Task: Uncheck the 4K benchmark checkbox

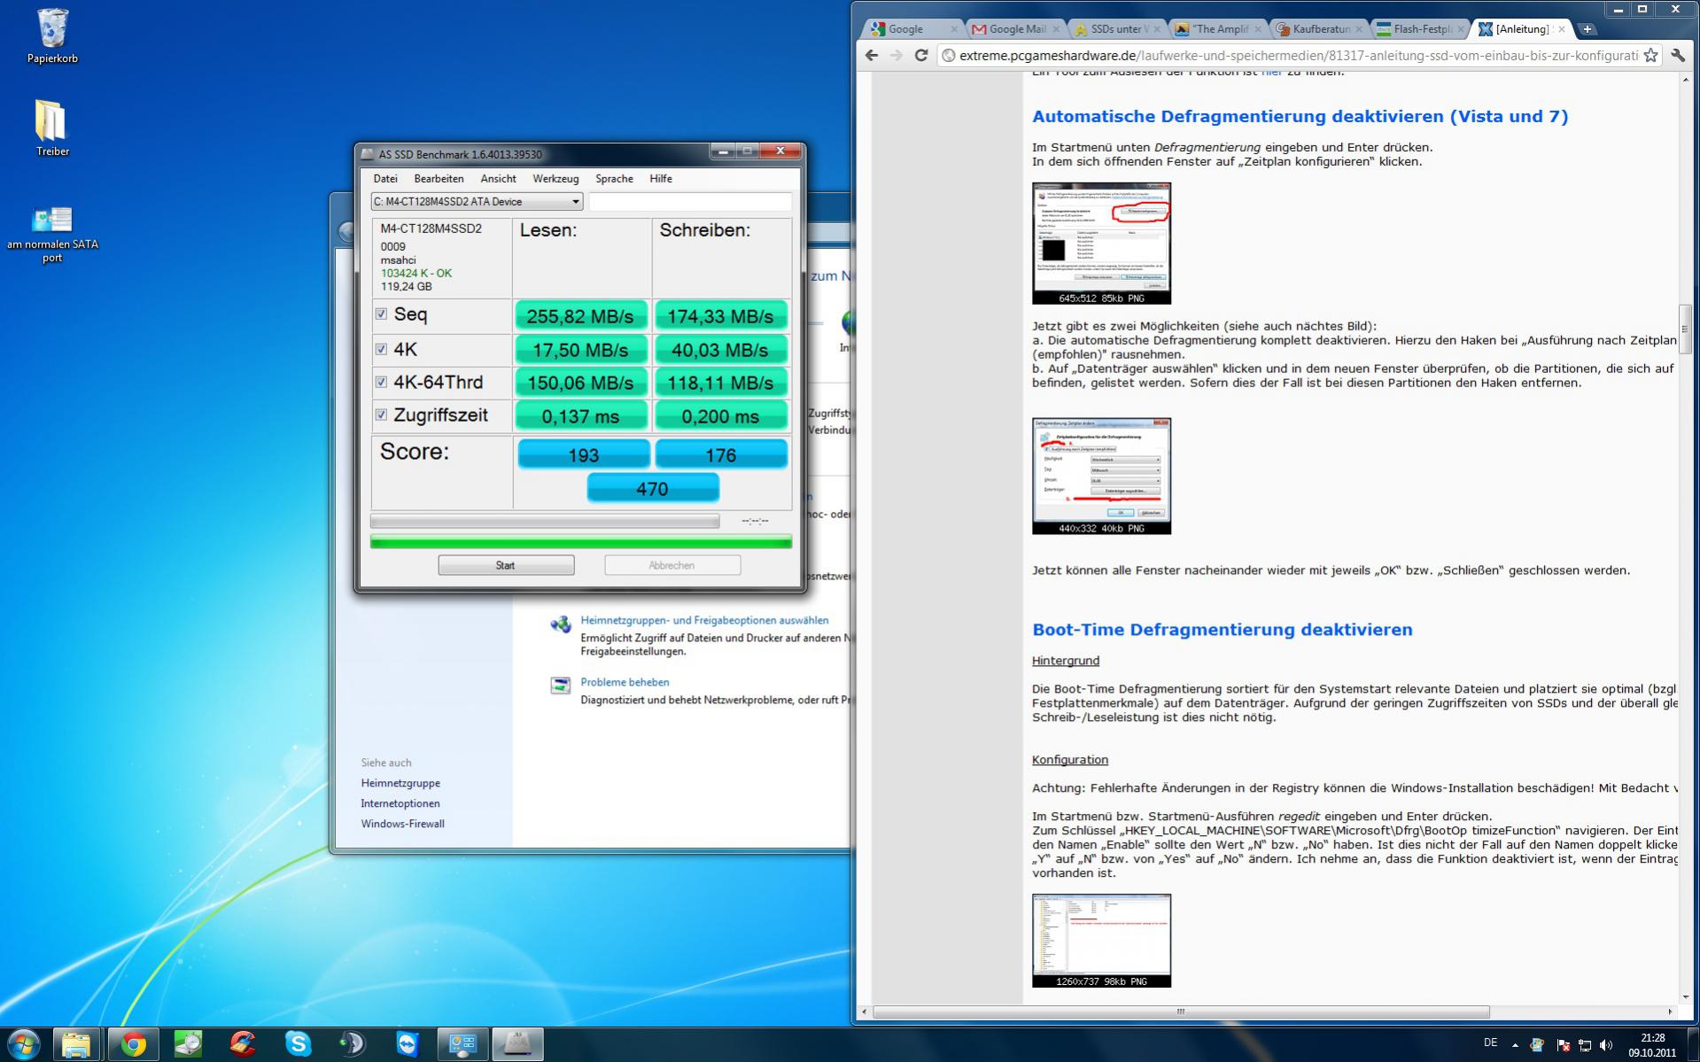Action: coord(381,349)
